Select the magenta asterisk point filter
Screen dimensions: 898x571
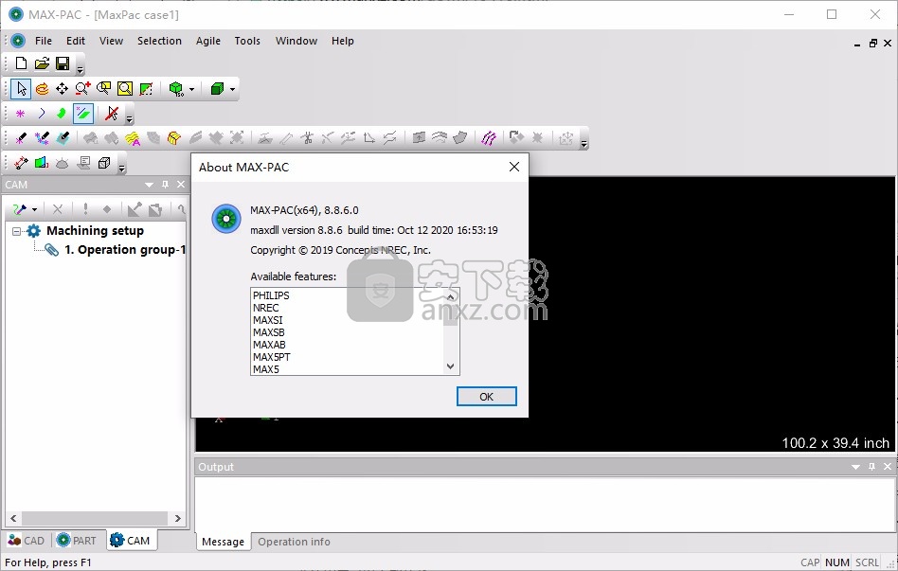pos(21,114)
